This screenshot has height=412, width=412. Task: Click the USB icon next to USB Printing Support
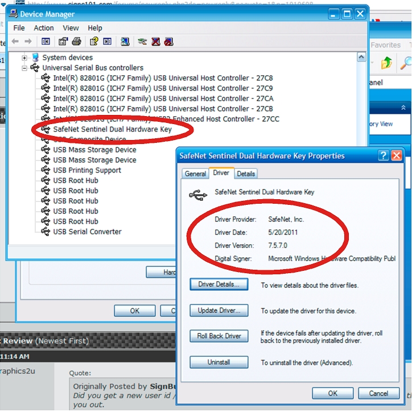46,170
